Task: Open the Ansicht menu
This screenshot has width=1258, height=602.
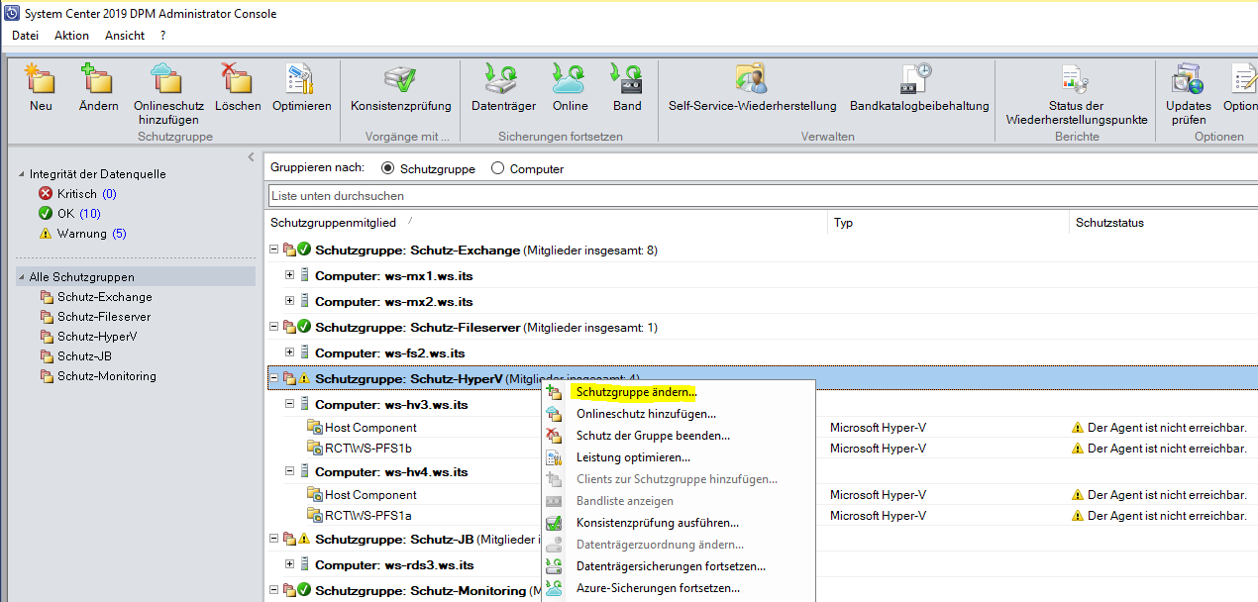Action: point(125,36)
